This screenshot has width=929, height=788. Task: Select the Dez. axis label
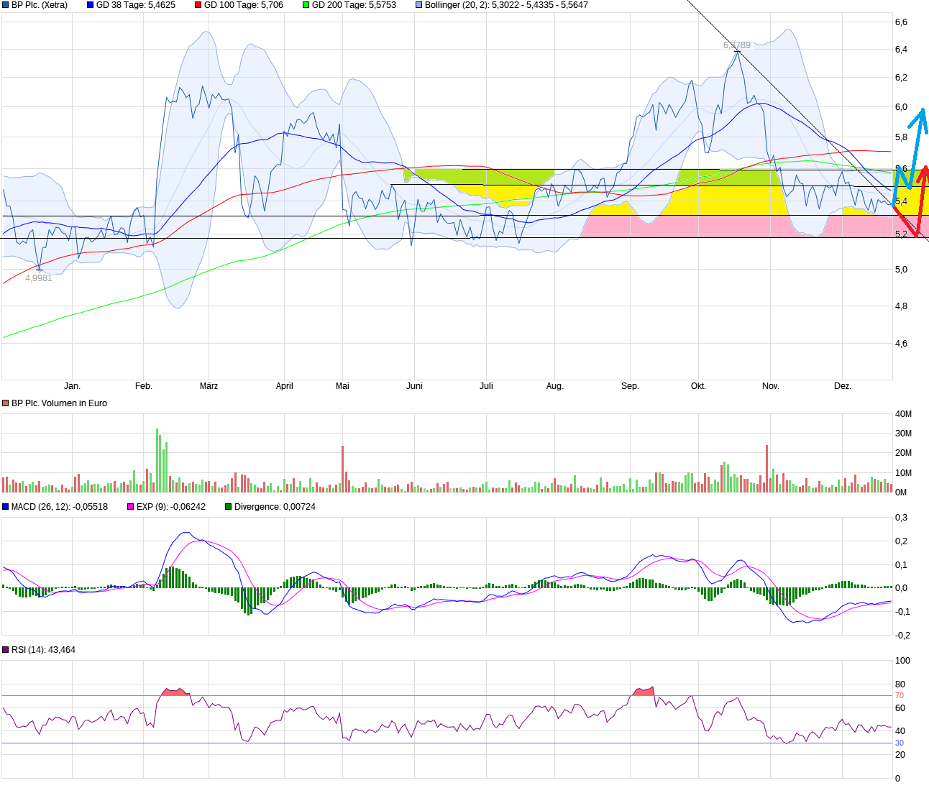click(x=843, y=386)
